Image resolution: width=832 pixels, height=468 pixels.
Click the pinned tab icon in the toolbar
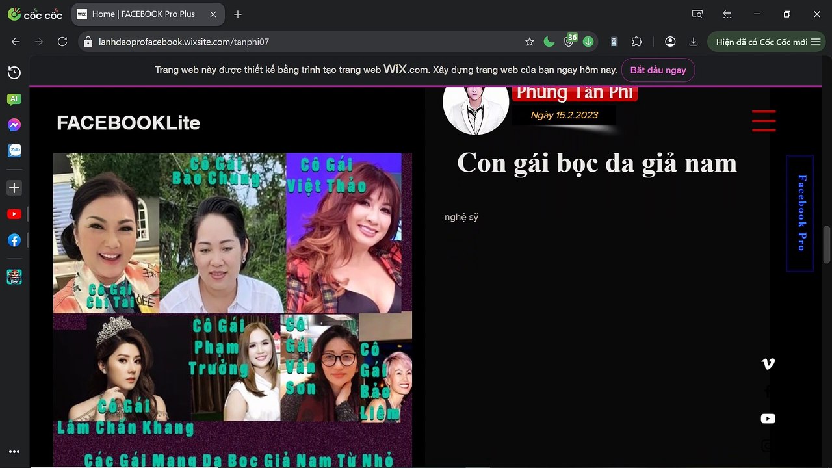click(614, 42)
